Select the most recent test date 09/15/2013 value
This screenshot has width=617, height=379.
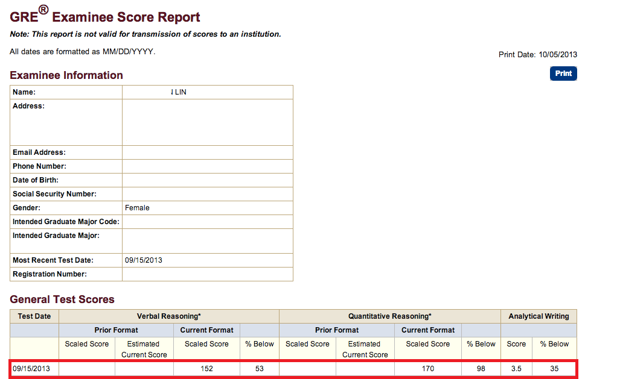[x=144, y=260]
